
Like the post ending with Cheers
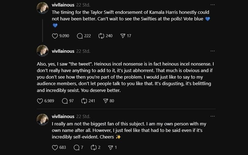(55, 147)
